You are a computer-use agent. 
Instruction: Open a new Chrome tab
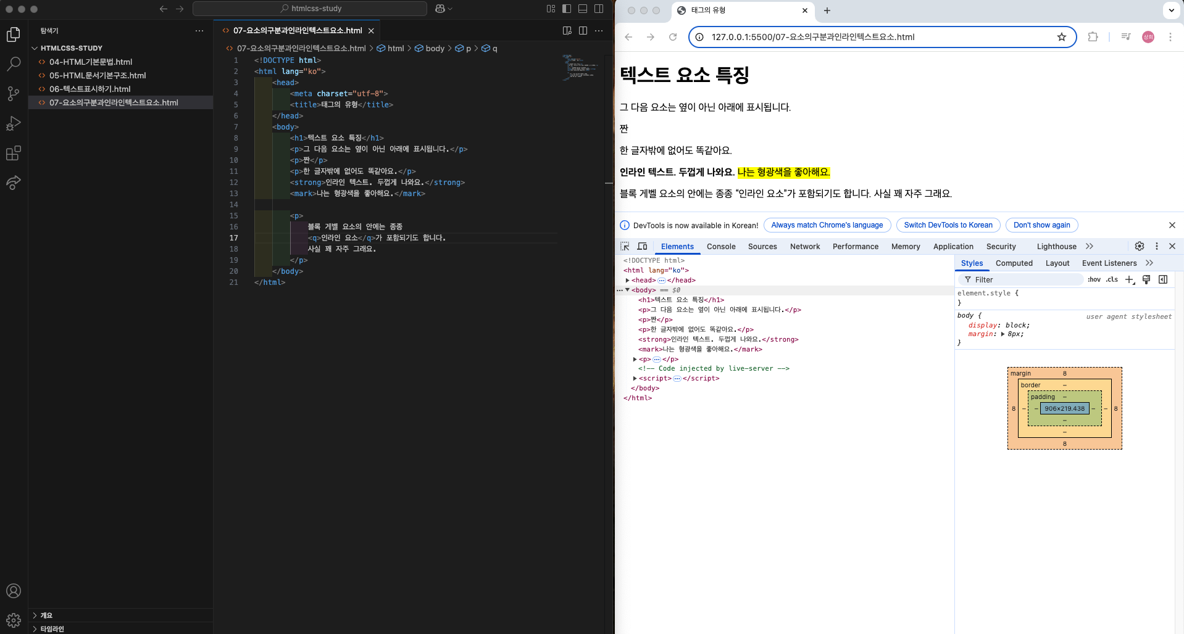click(x=827, y=10)
